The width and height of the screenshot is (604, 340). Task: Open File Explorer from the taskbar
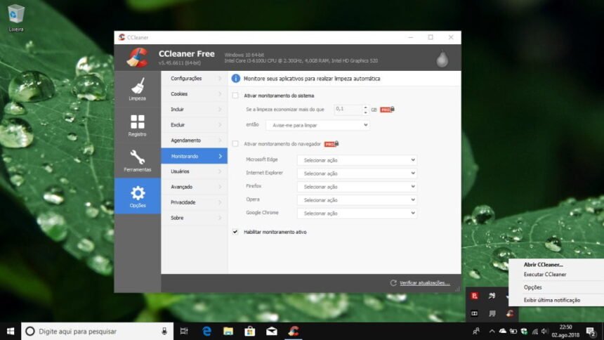pyautogui.click(x=228, y=331)
